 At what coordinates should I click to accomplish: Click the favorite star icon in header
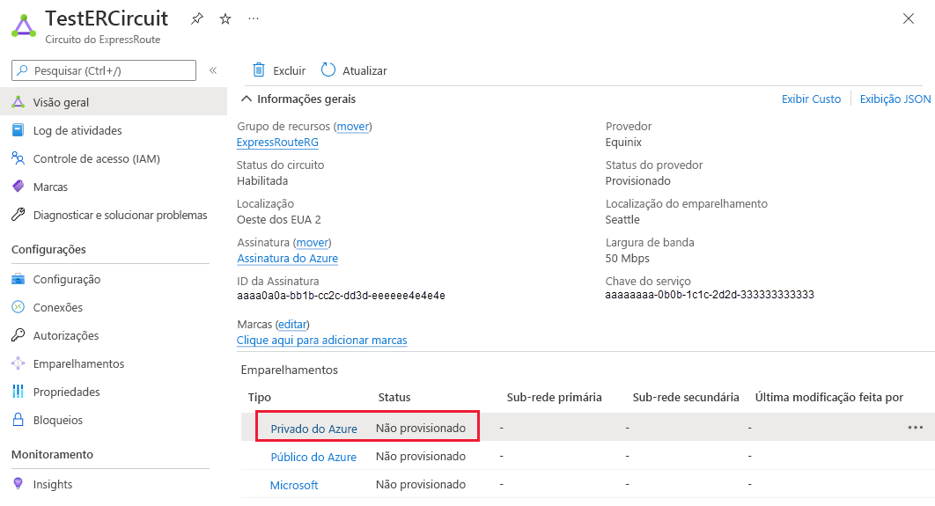225,18
